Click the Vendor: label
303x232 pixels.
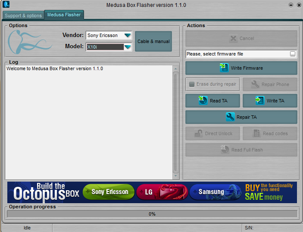pos(73,35)
